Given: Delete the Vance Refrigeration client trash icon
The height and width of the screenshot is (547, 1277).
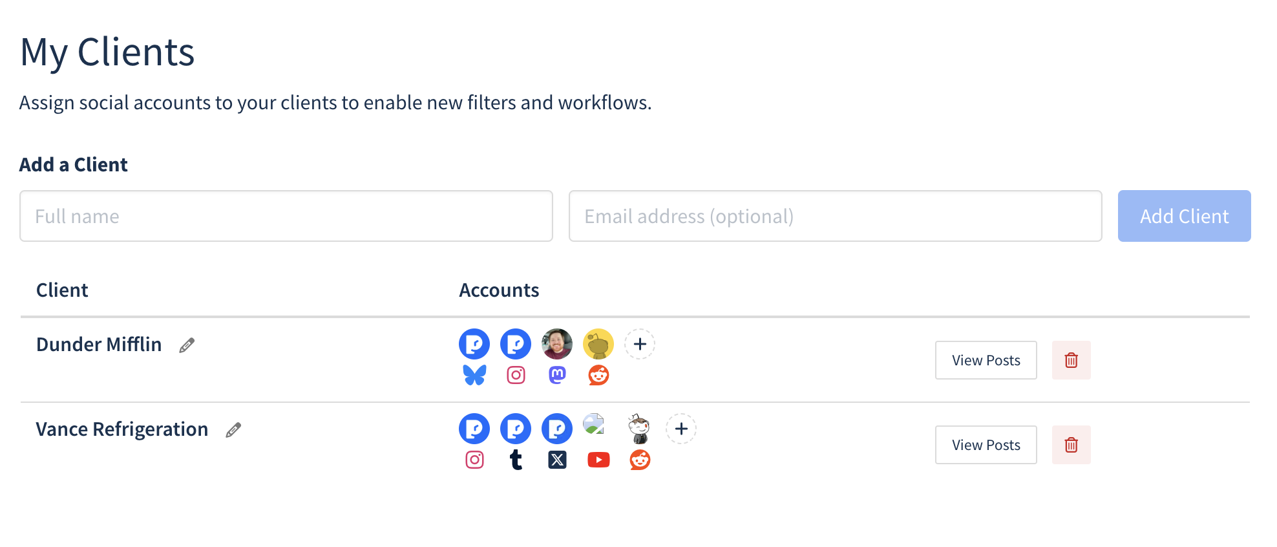Looking at the screenshot, I should (1071, 445).
